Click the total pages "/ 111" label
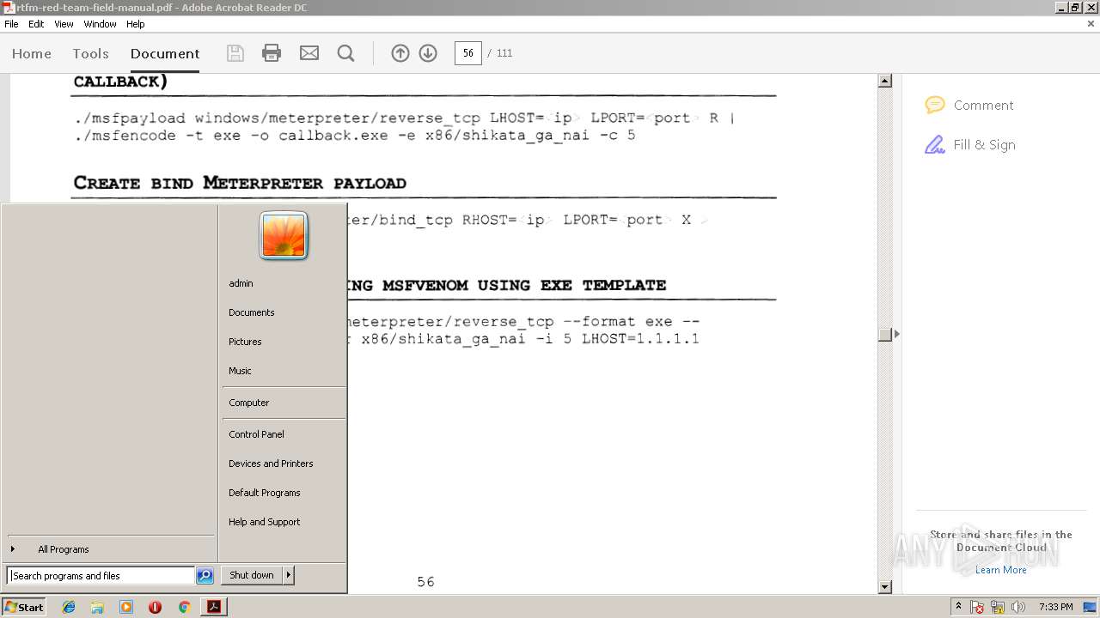This screenshot has width=1100, height=618. tap(500, 53)
